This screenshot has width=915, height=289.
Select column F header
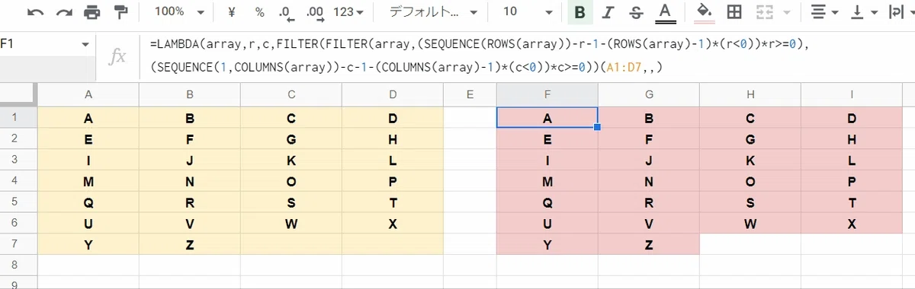click(547, 94)
